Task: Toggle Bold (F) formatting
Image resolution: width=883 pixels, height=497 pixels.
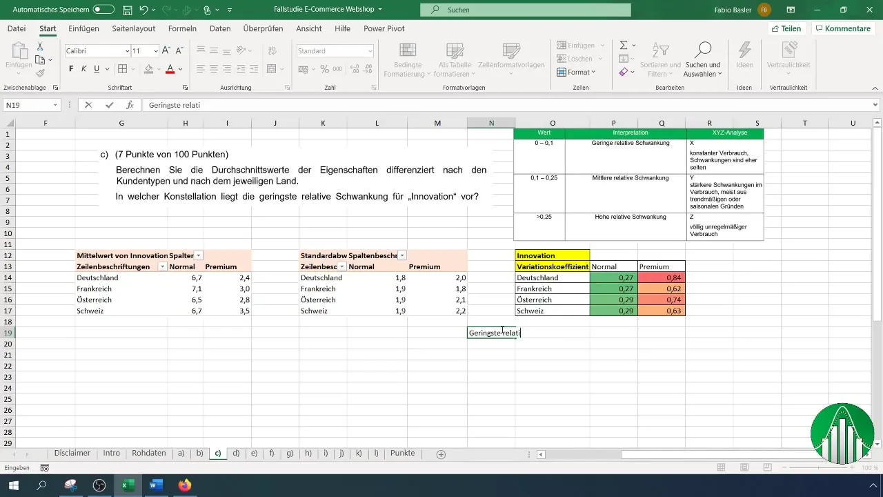Action: [71, 69]
